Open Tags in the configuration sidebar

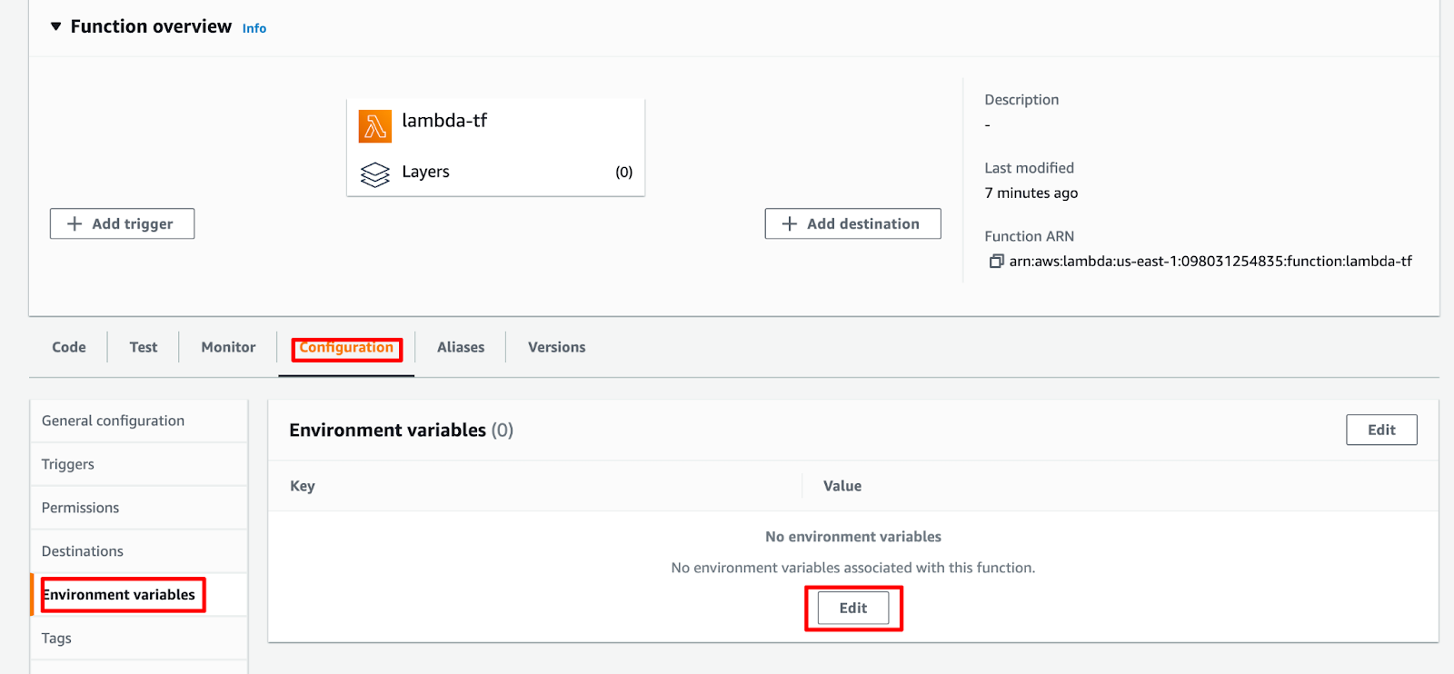(x=139, y=639)
